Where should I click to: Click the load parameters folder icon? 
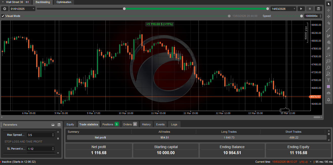(53, 125)
